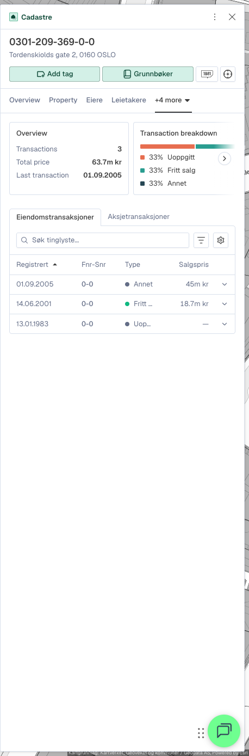Open Grunnbøker button
The image size is (249, 756).
[x=148, y=74]
